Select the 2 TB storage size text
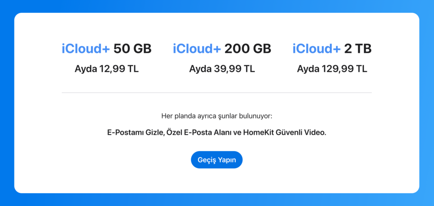This screenshot has width=434, height=206. [x=358, y=49]
